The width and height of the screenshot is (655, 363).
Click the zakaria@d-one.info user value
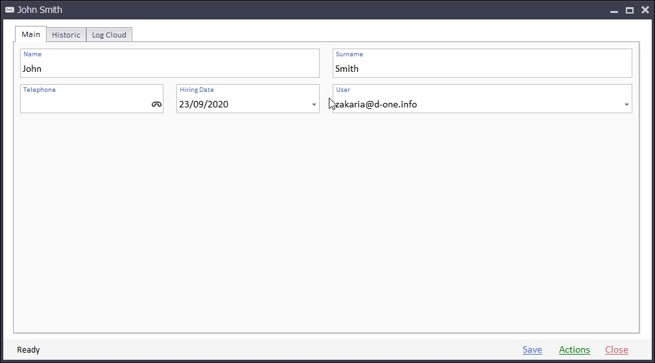coord(377,104)
